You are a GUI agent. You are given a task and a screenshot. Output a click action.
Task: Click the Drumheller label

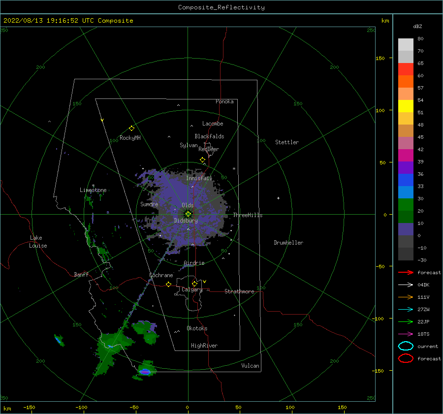(288, 243)
